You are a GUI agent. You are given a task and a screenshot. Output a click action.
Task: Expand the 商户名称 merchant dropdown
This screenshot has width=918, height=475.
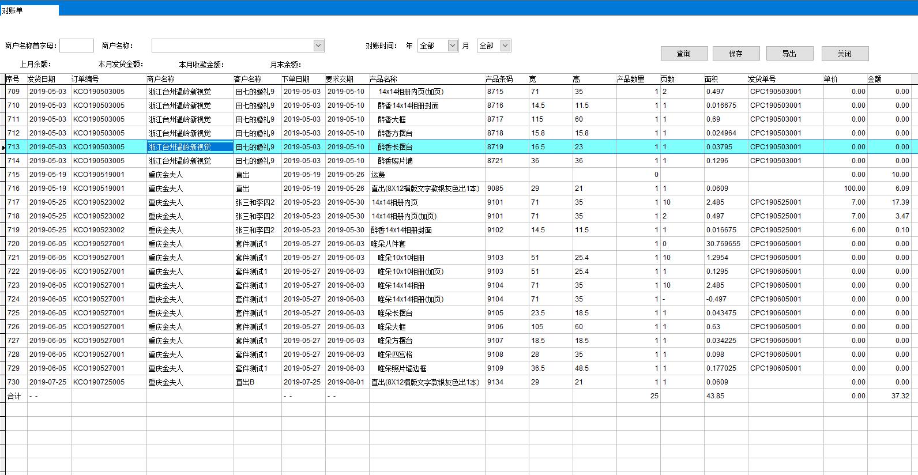pyautogui.click(x=318, y=46)
